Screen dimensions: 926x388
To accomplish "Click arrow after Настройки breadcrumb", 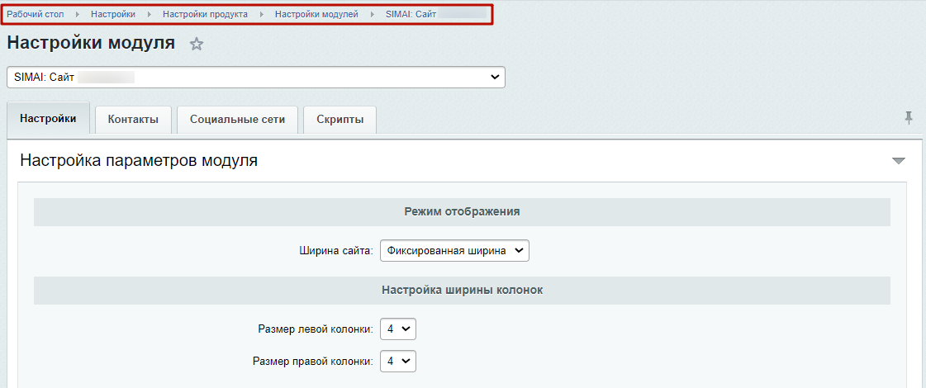I will [x=150, y=15].
